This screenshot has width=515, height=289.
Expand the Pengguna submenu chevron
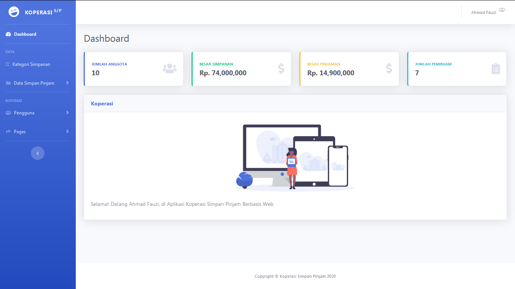[x=67, y=113]
